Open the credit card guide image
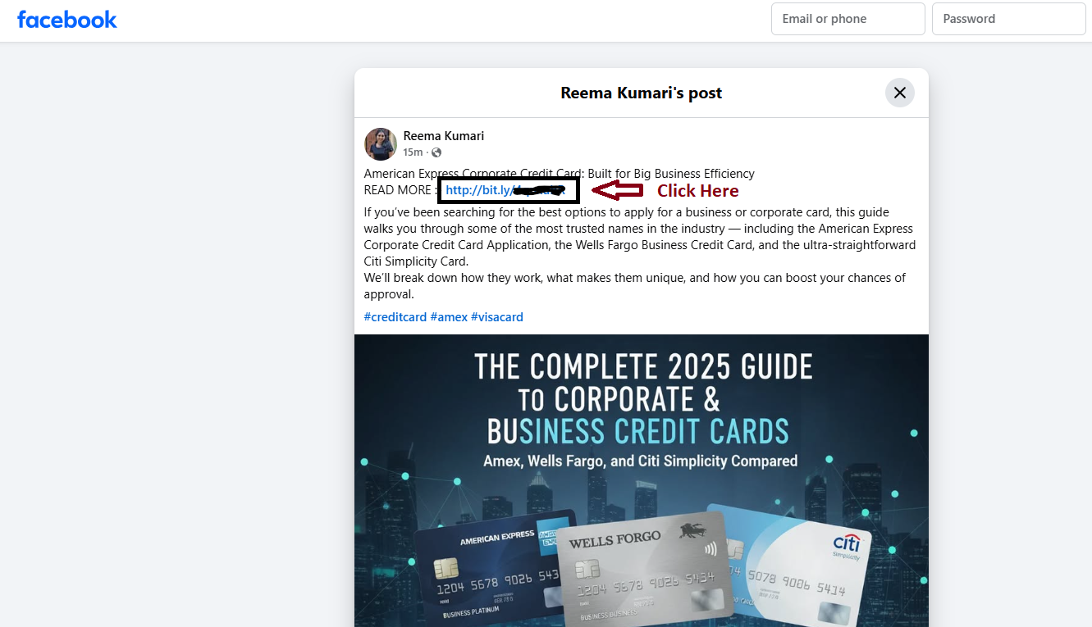Image resolution: width=1092 pixels, height=627 pixels. tap(642, 480)
